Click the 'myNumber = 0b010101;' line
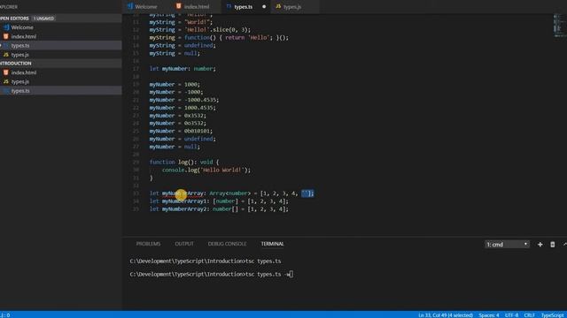 (181, 131)
